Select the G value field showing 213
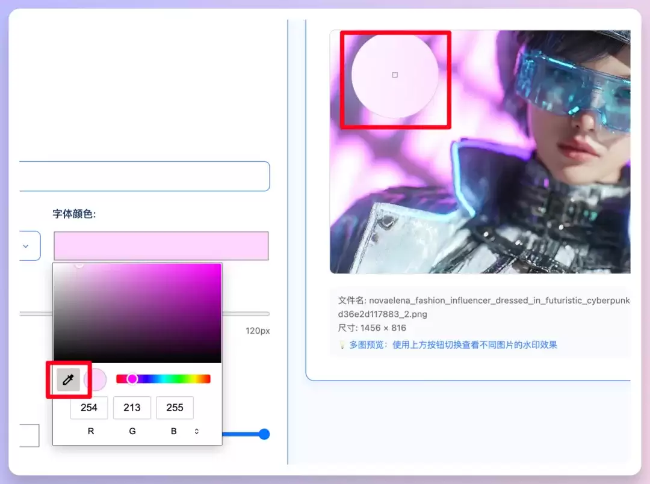Image resolution: width=650 pixels, height=484 pixels. (132, 408)
